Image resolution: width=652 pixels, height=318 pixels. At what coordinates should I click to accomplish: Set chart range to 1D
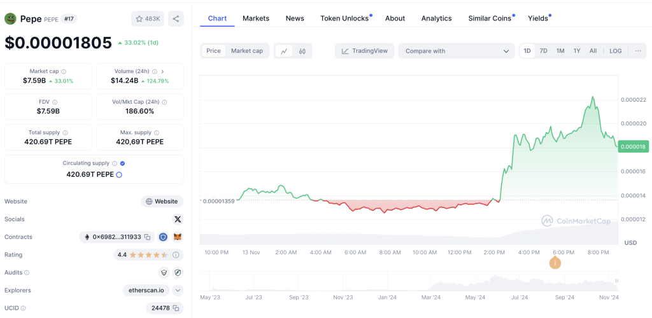pos(527,51)
